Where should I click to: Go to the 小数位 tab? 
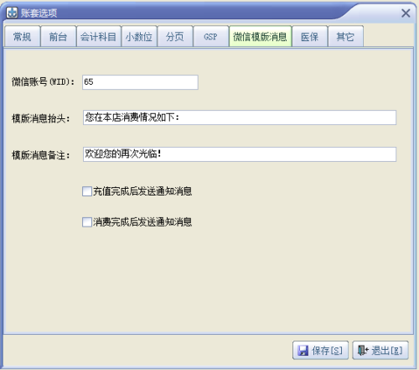[139, 36]
